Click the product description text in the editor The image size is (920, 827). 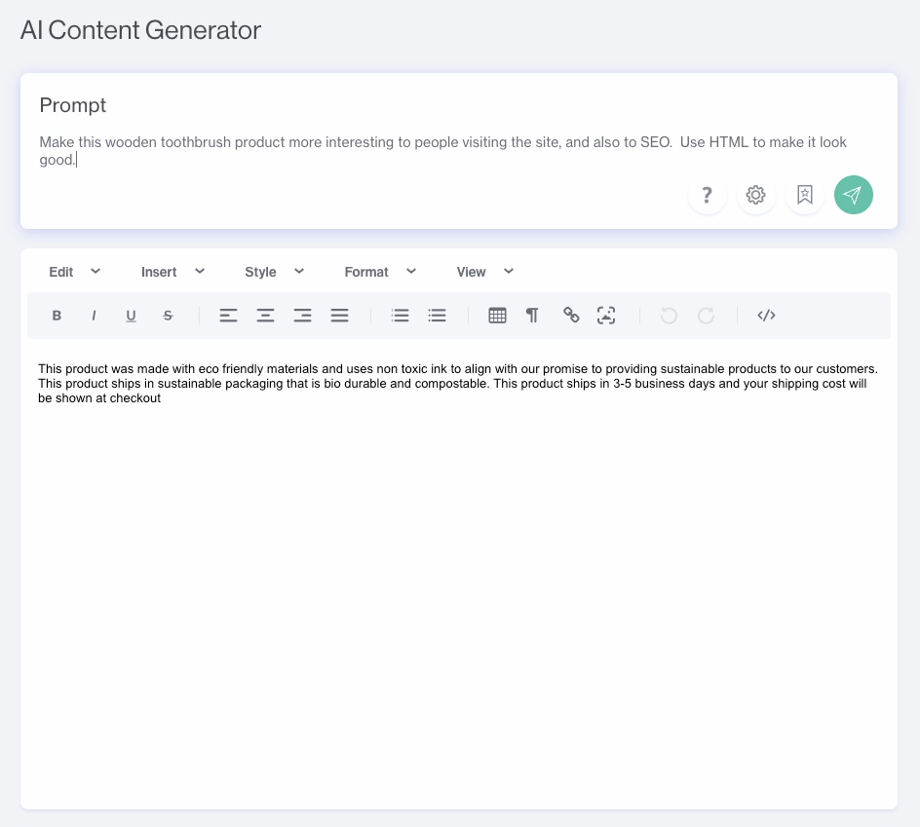click(458, 384)
